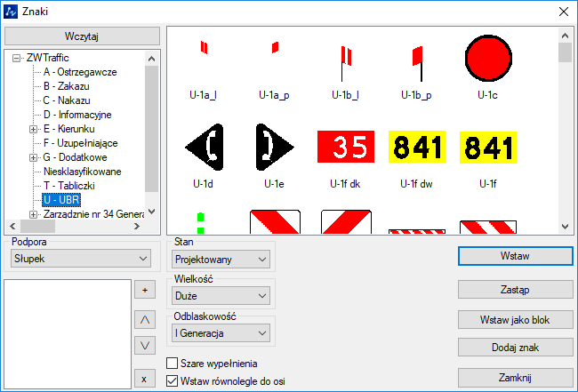
Task: Open the Podpora Słupek dropdown
Action: [80, 258]
